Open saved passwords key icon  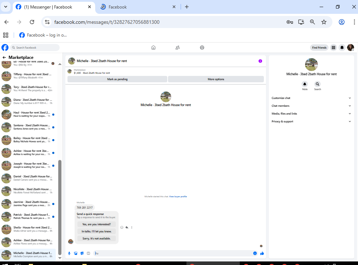[x=290, y=22]
